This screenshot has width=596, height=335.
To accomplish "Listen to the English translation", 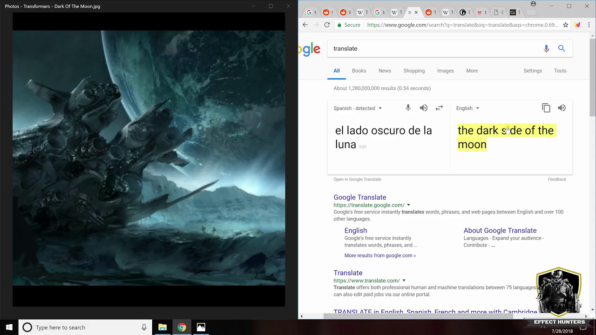I will (x=562, y=108).
